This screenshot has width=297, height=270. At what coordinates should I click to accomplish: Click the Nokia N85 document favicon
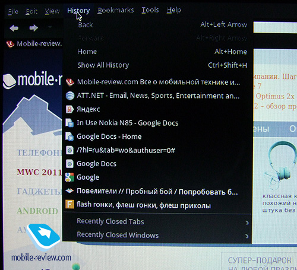69,123
